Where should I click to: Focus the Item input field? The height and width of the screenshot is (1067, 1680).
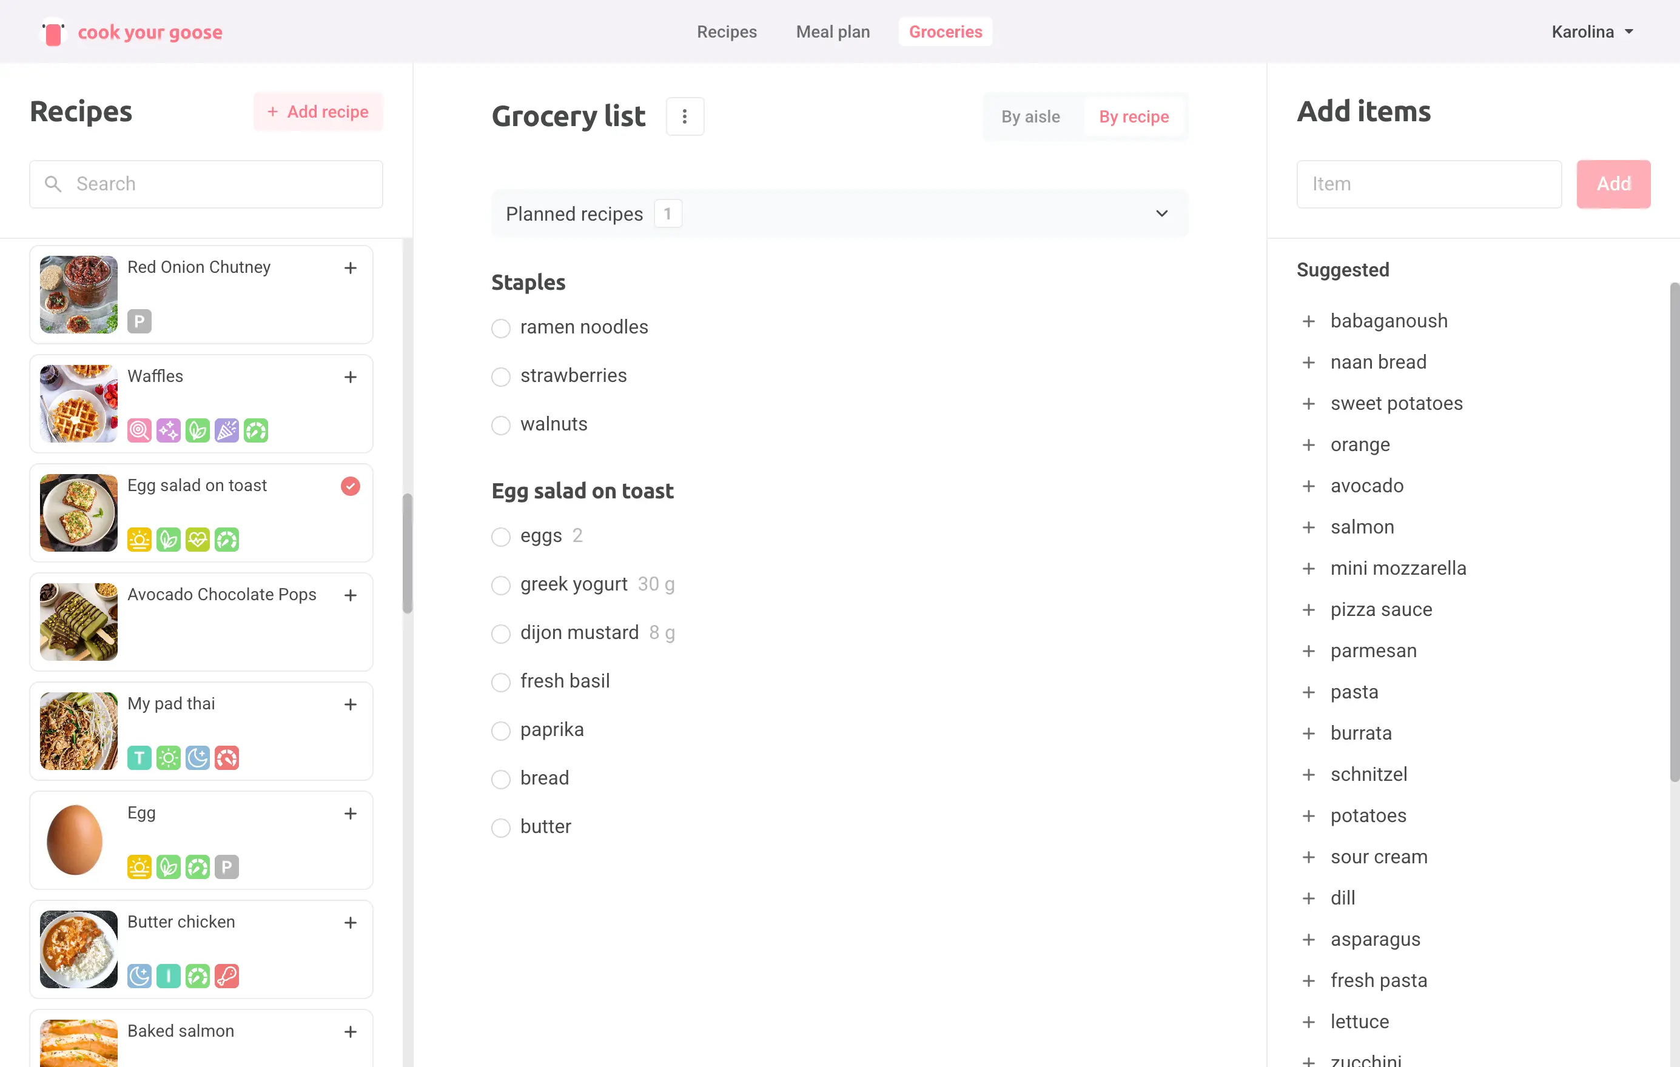tap(1428, 184)
